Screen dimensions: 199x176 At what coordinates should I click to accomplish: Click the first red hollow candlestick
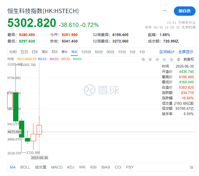[10, 100]
